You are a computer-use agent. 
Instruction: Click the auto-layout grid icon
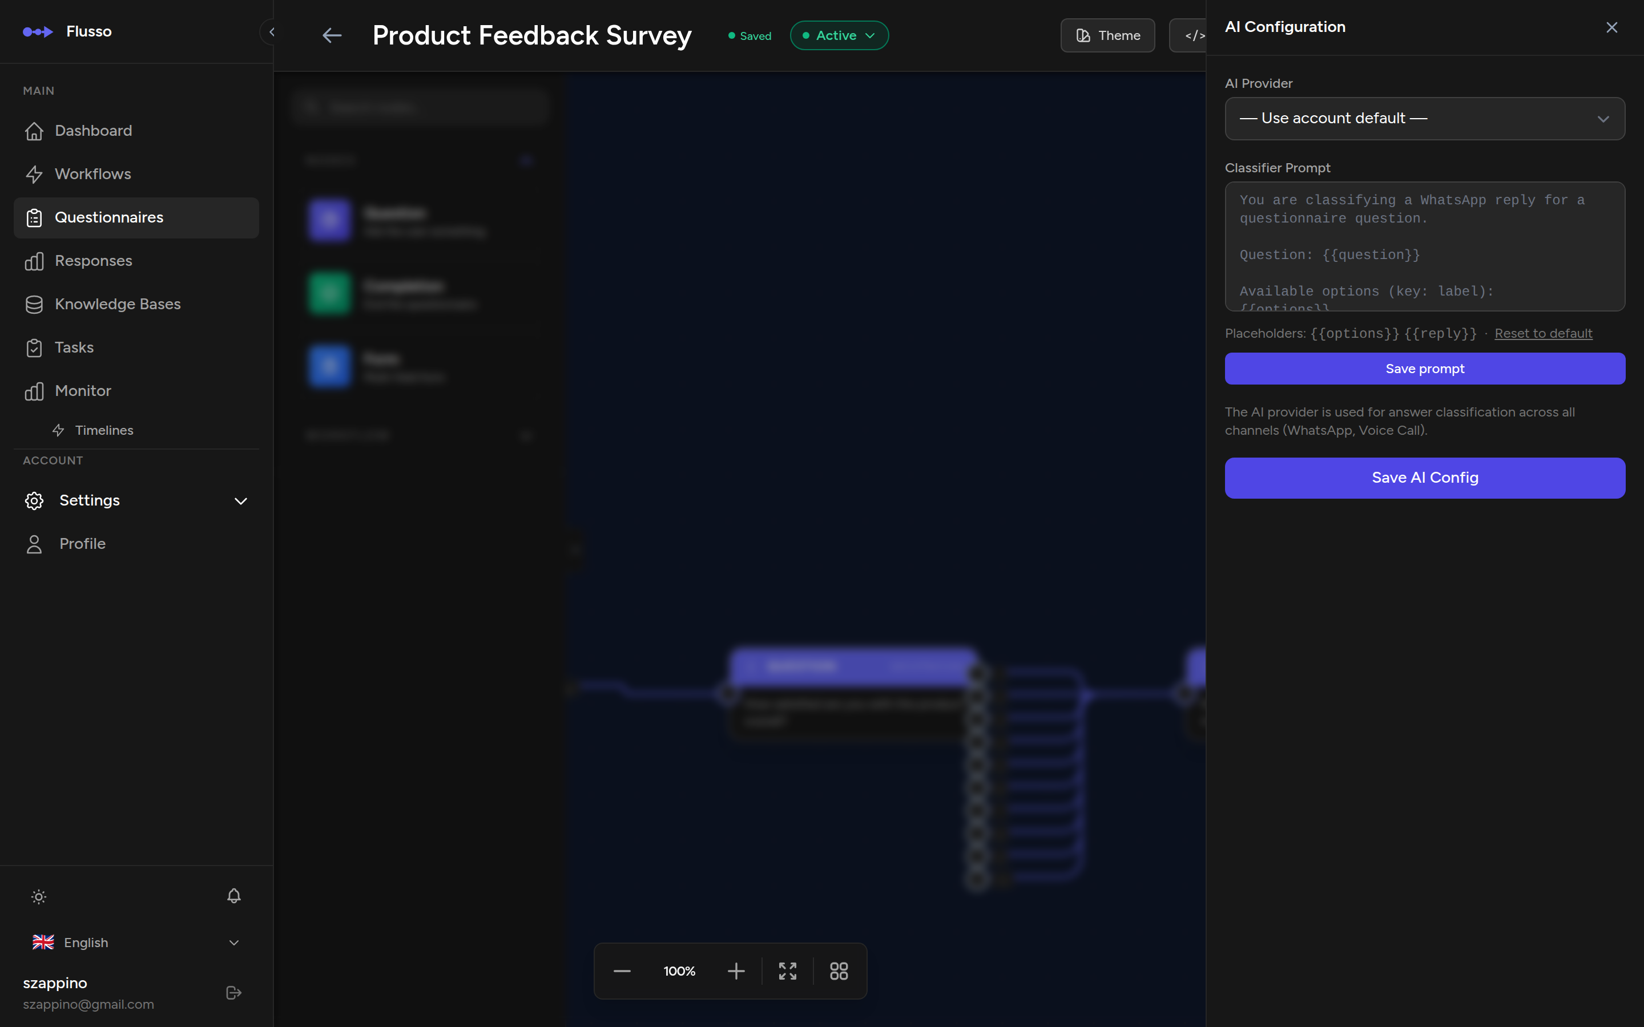pos(839,971)
